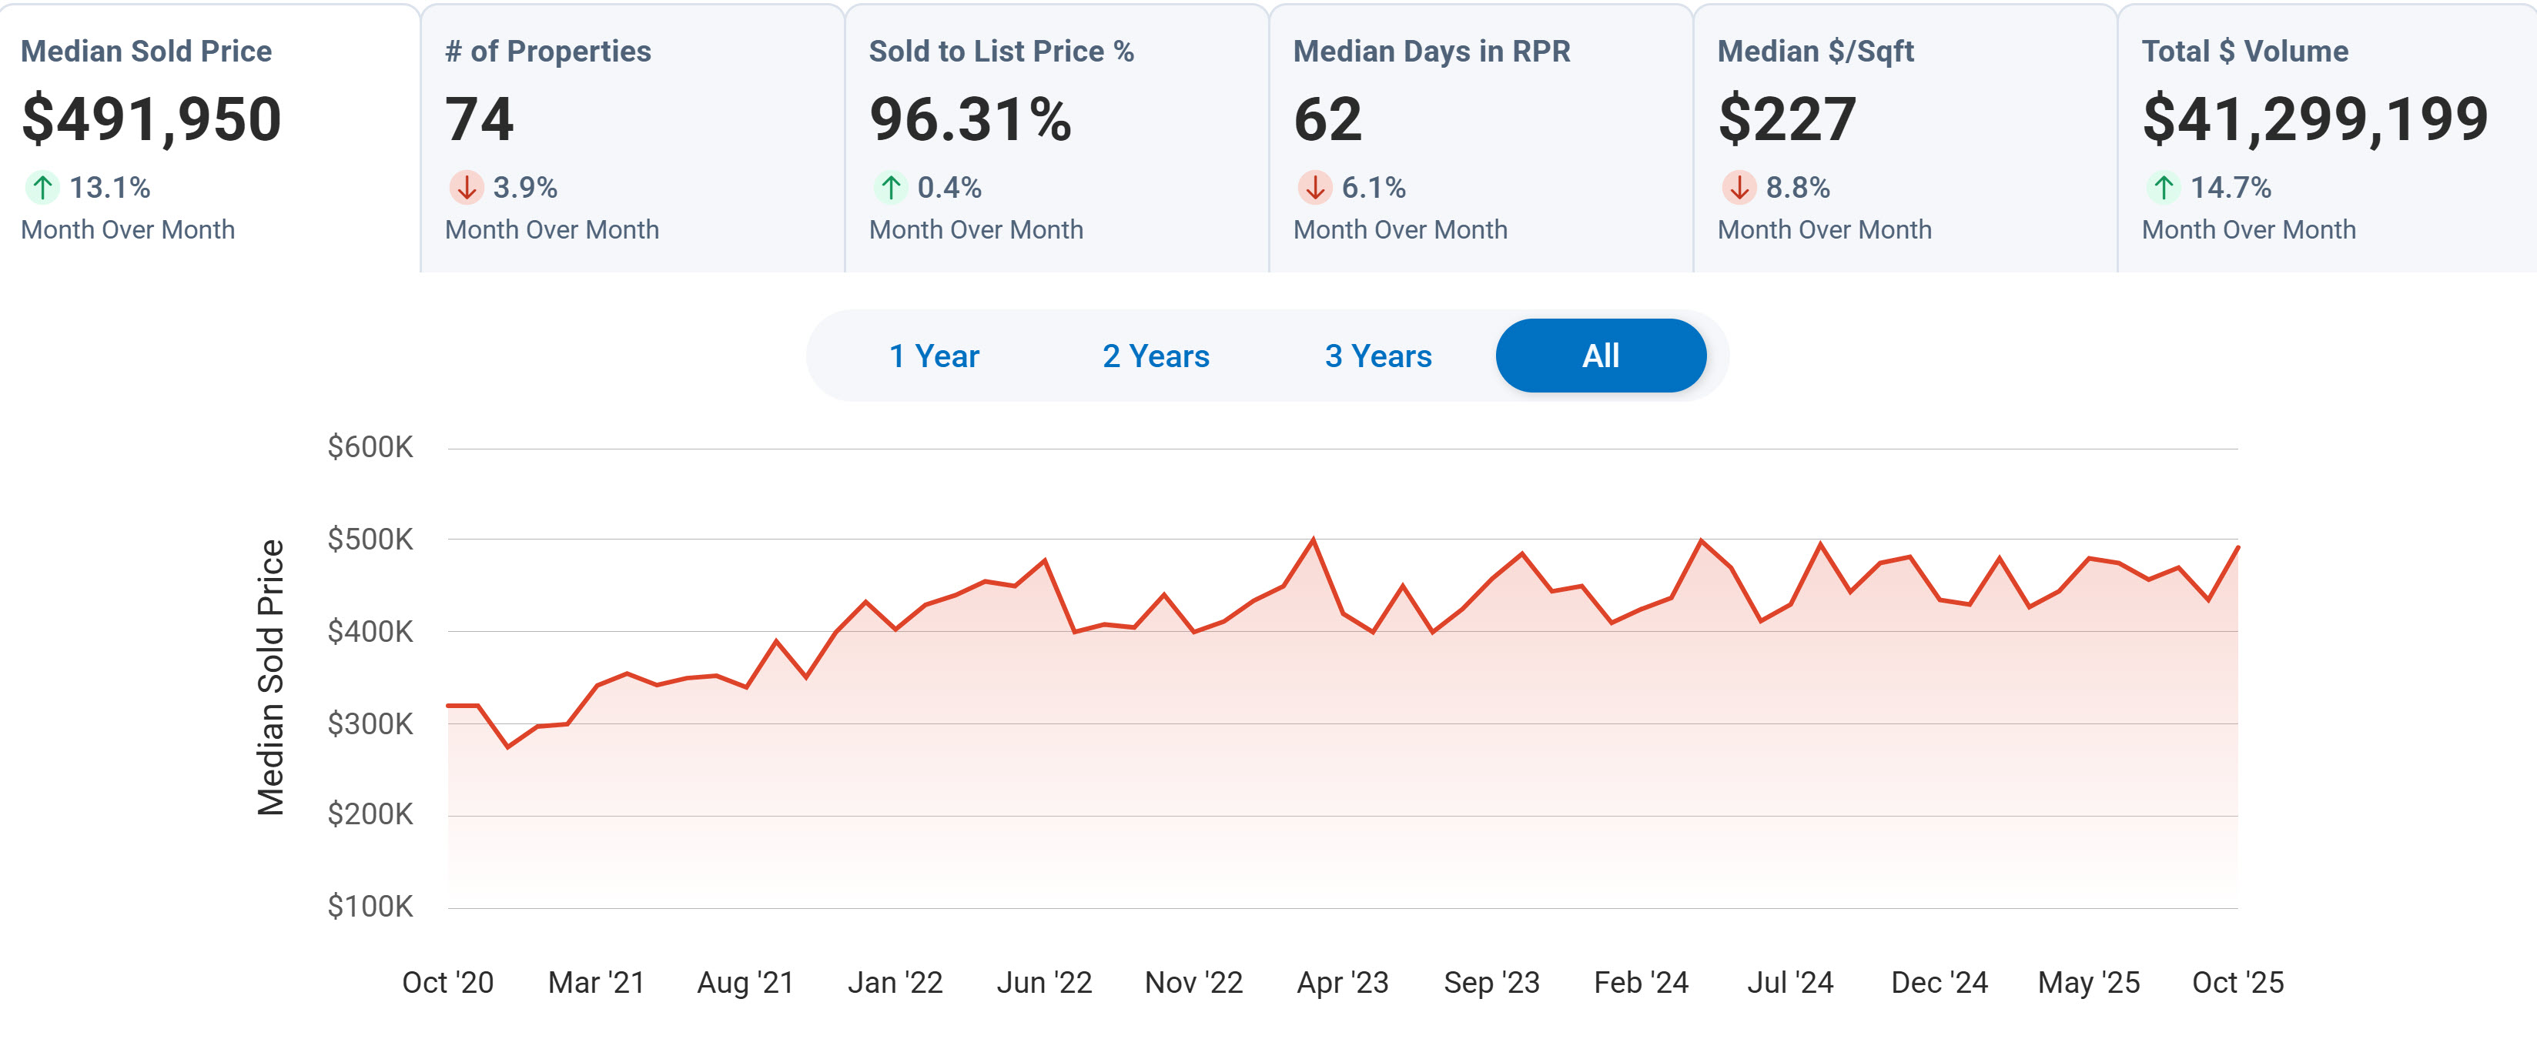Click red down arrow beside 8.8%
The height and width of the screenshot is (1039, 2537).
1739,187
